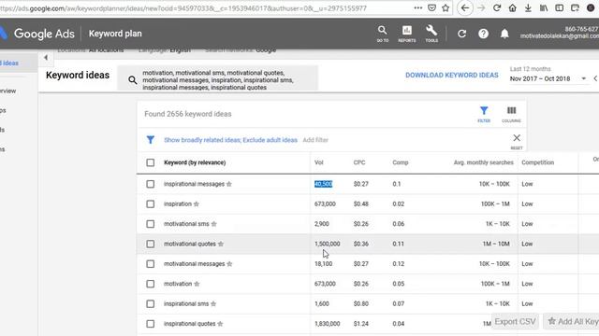The height and width of the screenshot is (336, 599).
Task: Click the 1,500,000 volume value
Action: [327, 244]
